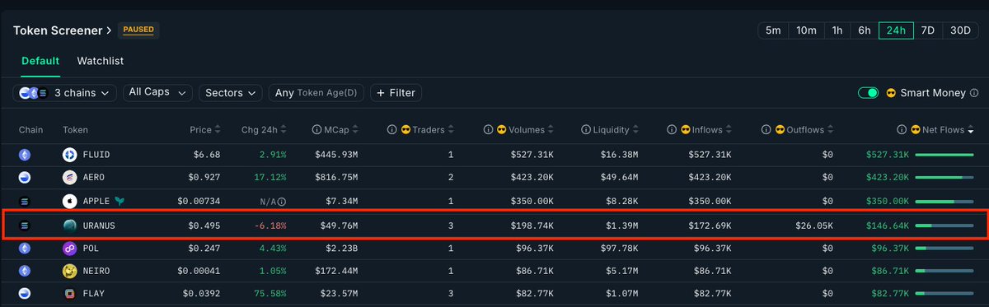
Task: Click the NEIRO token logo icon
Action: [70, 271]
